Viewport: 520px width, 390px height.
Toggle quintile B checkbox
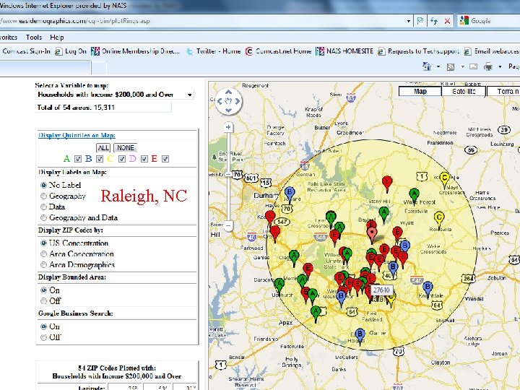pyautogui.click(x=100, y=159)
